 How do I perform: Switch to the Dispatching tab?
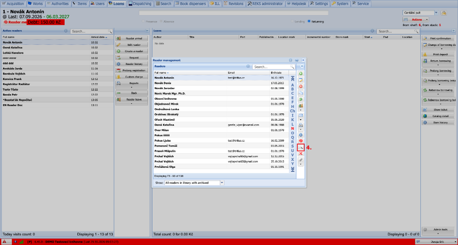coord(140,4)
